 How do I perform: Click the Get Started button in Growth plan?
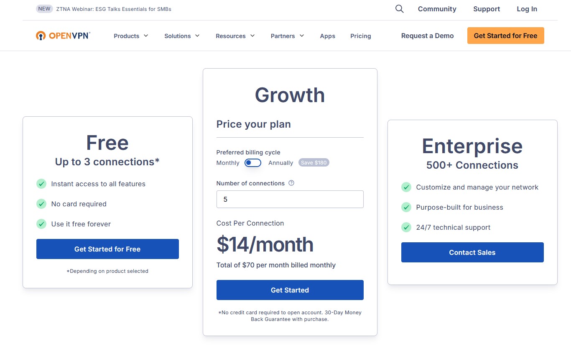click(290, 290)
